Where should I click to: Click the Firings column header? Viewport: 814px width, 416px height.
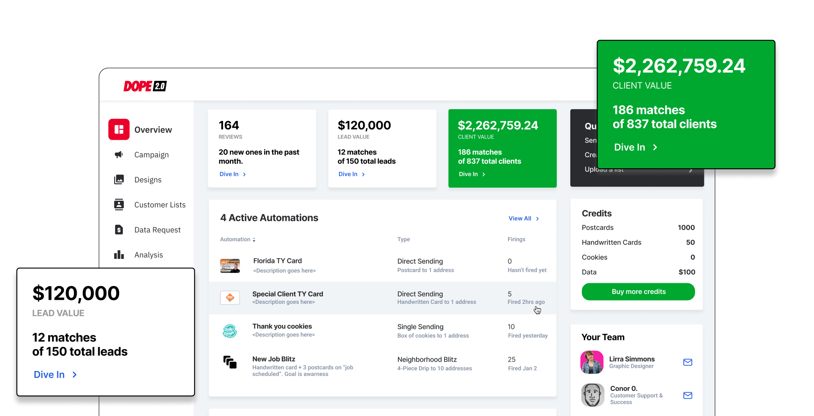[x=516, y=240]
